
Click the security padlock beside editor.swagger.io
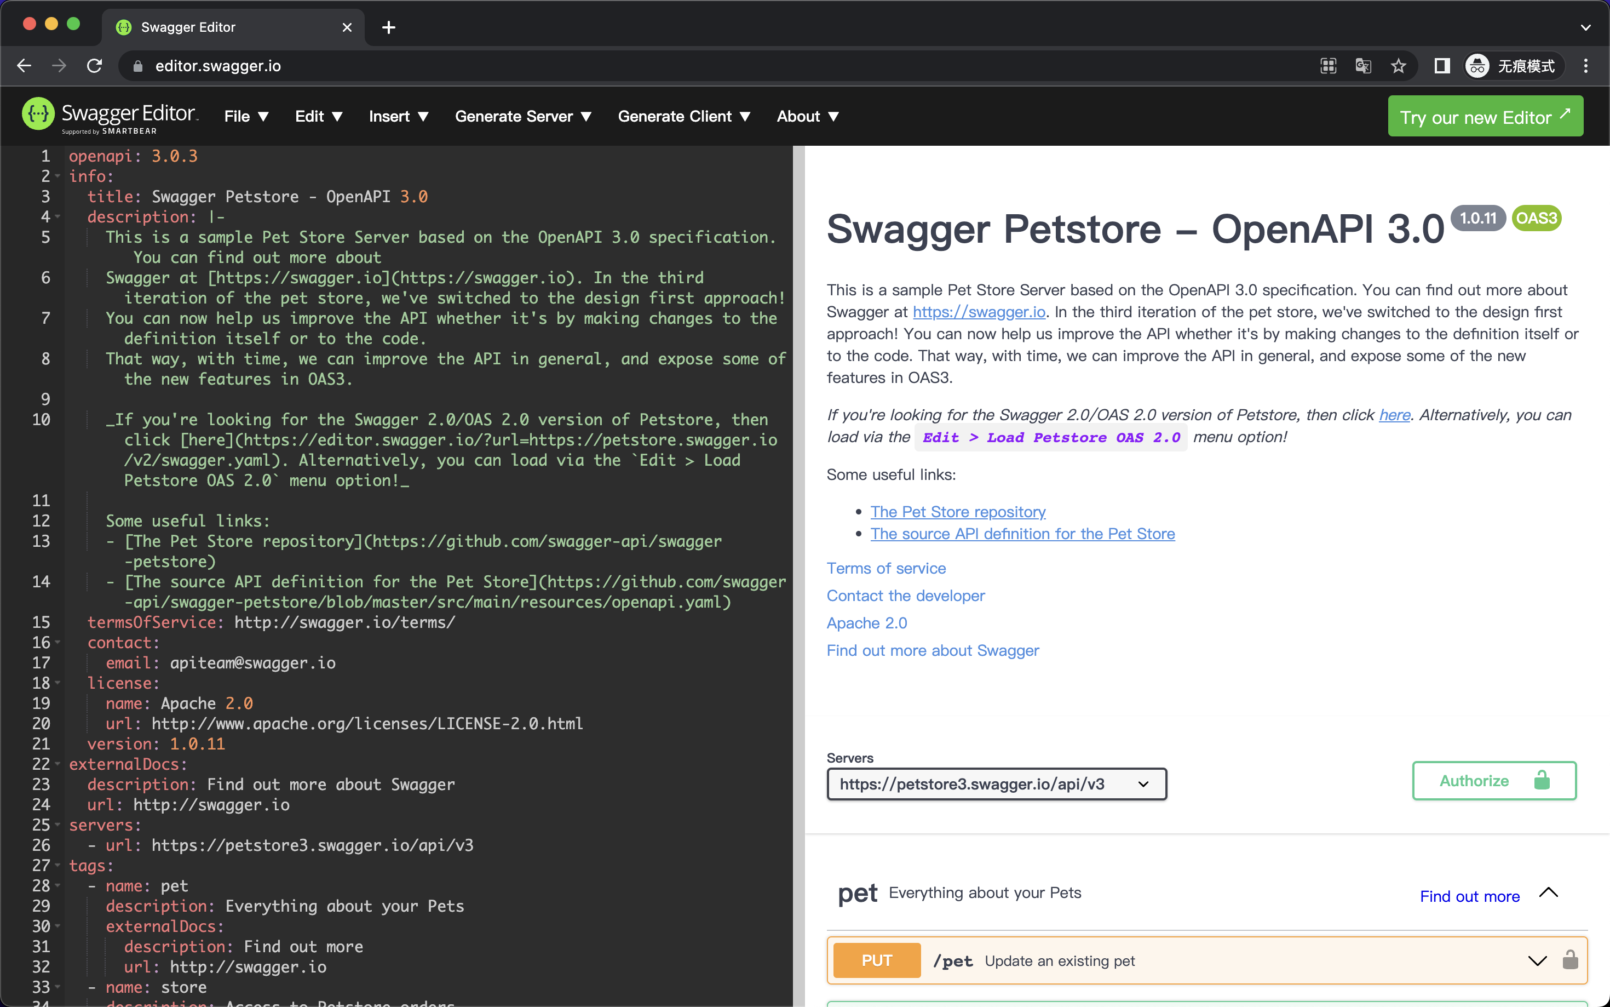(136, 65)
